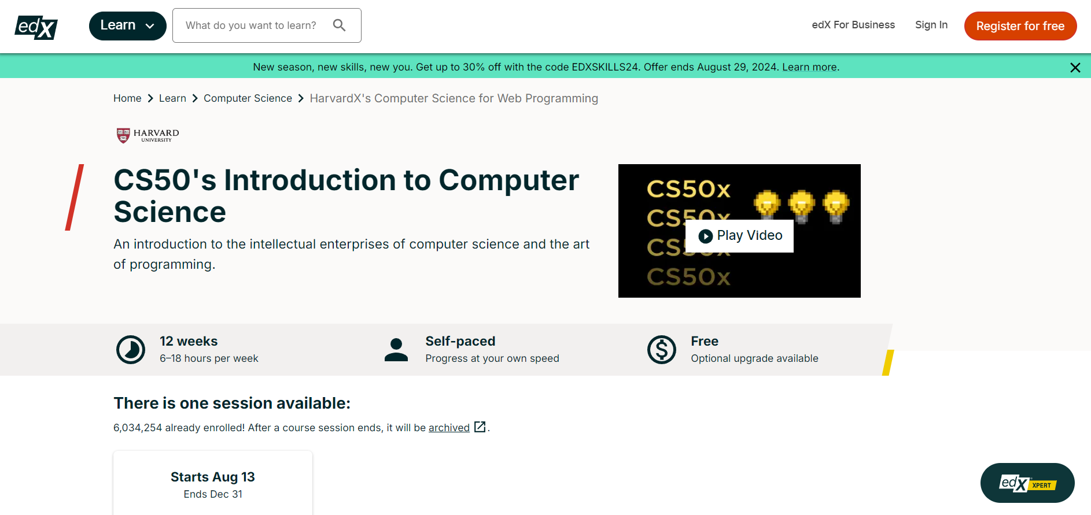
Task: Open Learn more in promo banner
Action: point(809,67)
